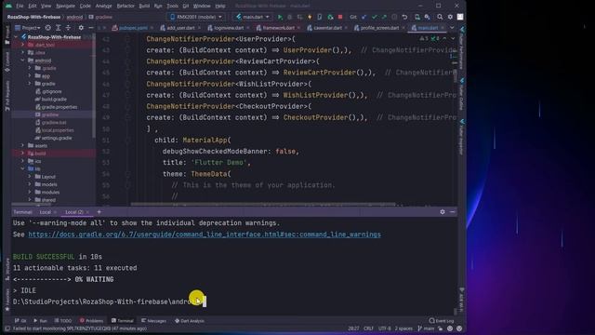Close the Local (2) terminal tab
Screen dimensions: 595x335
(x=87, y=212)
